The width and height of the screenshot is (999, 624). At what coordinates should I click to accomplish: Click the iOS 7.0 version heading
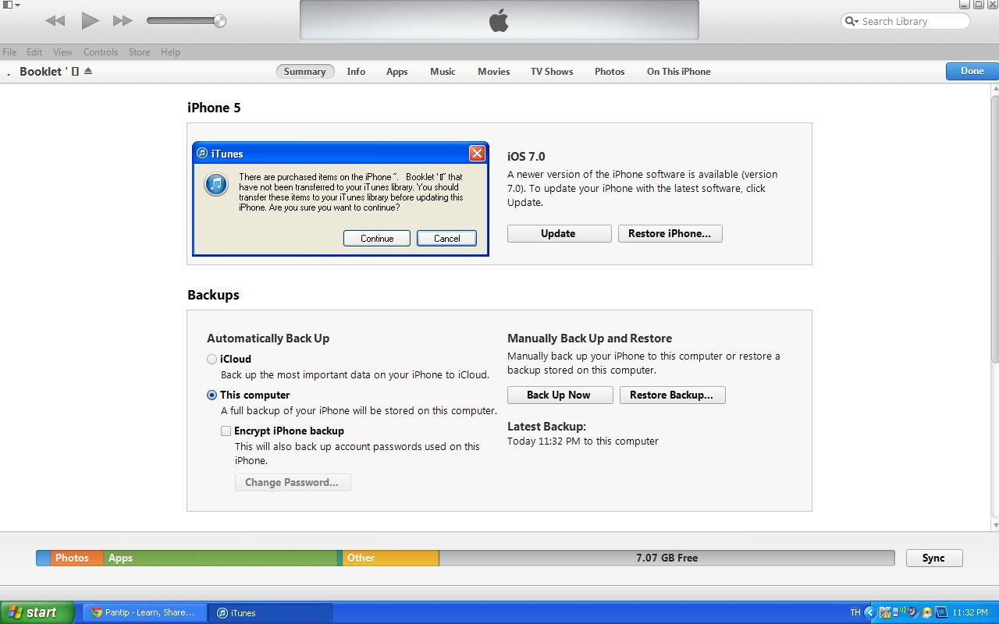pyautogui.click(x=526, y=157)
